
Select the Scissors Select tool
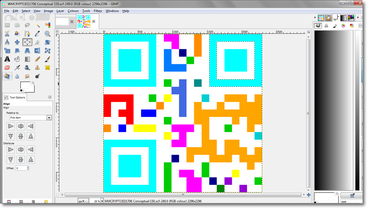[x=7, y=34]
